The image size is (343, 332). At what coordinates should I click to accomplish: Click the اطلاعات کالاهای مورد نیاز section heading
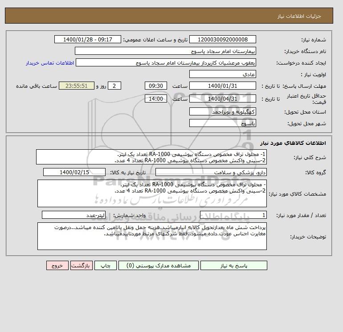[293, 143]
